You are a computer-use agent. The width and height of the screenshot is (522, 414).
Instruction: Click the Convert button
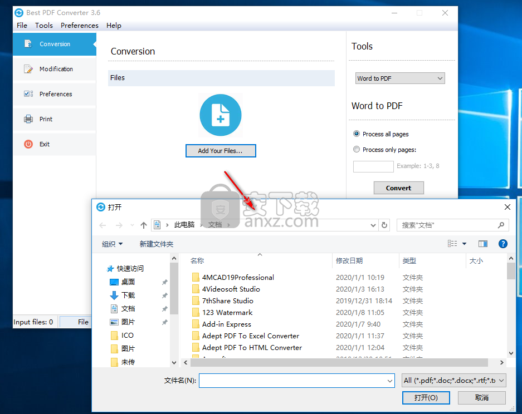(398, 188)
